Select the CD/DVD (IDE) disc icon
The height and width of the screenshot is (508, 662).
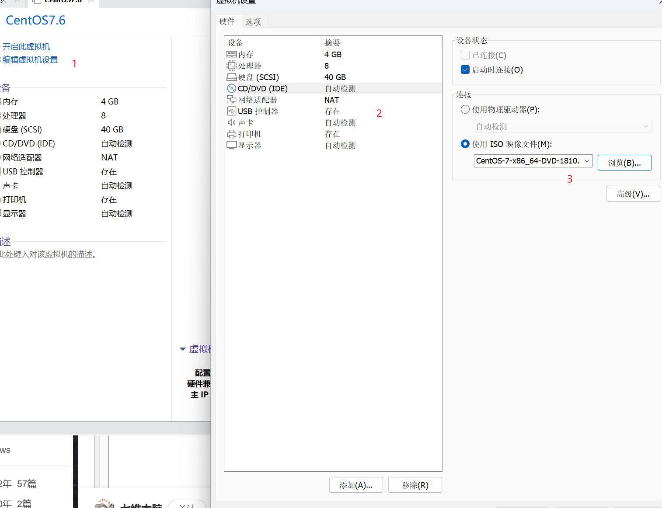click(x=231, y=88)
